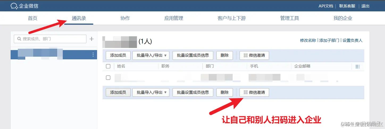Expand the upper 批量导入/导出 dropdown
This screenshot has height=129, width=385.
[151, 55]
